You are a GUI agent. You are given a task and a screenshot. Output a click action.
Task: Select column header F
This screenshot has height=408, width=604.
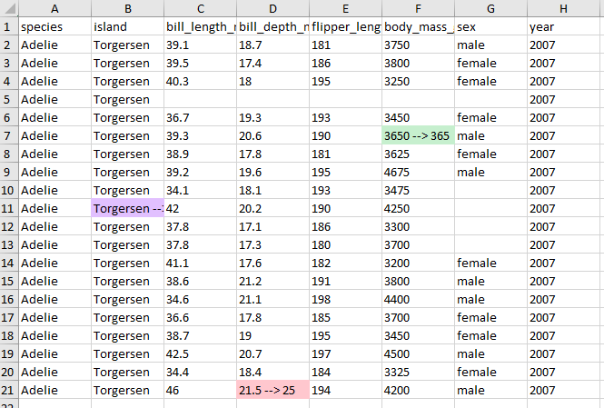click(x=418, y=8)
